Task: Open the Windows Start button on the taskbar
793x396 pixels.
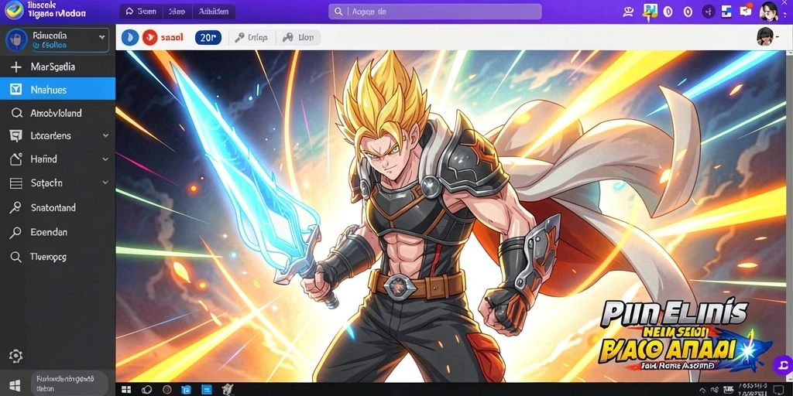Action: point(126,390)
